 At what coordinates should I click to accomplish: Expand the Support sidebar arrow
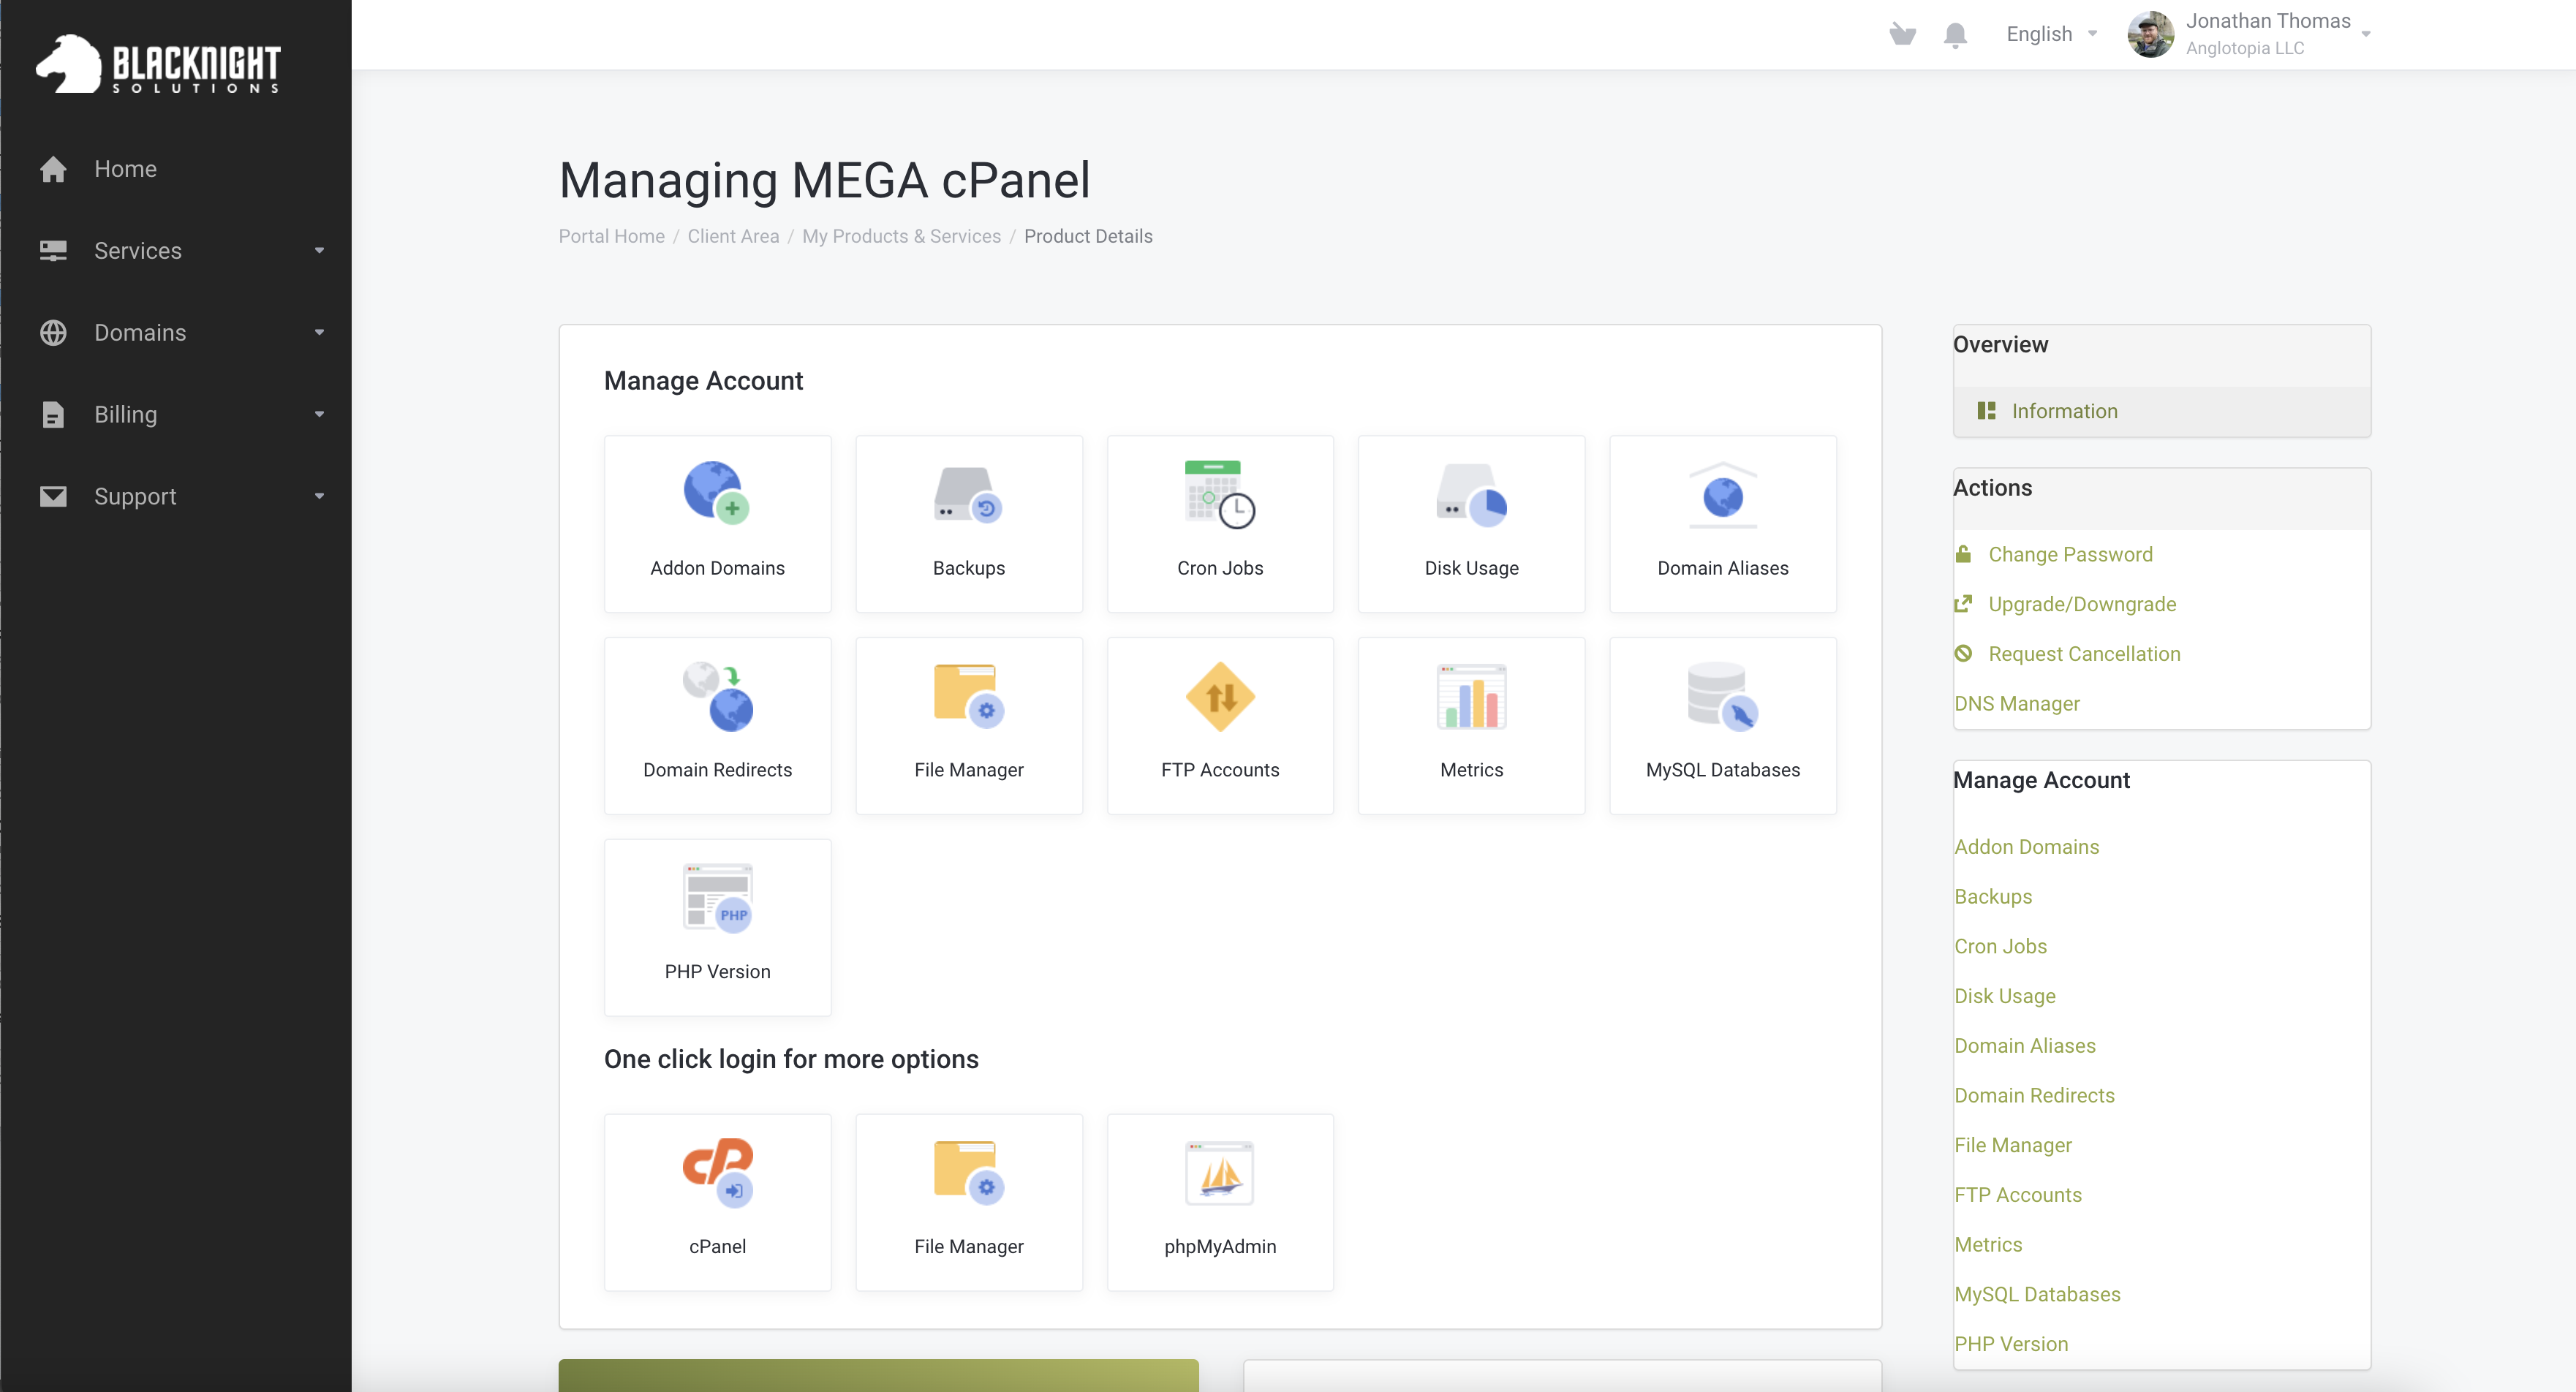tap(319, 497)
